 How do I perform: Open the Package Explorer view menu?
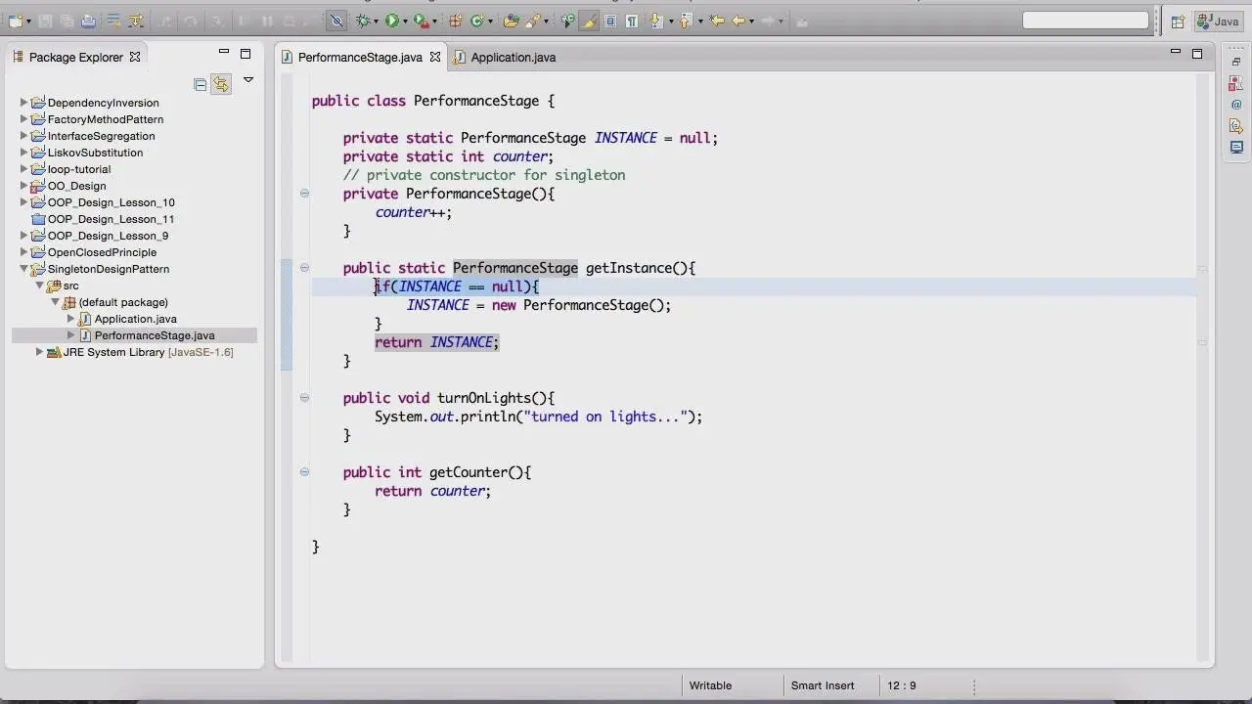[248, 80]
